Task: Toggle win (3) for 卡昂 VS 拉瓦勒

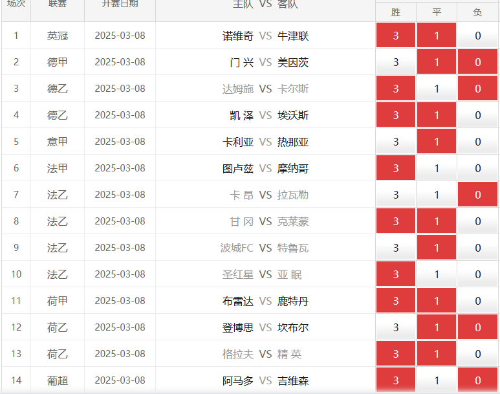Action: click(x=396, y=194)
